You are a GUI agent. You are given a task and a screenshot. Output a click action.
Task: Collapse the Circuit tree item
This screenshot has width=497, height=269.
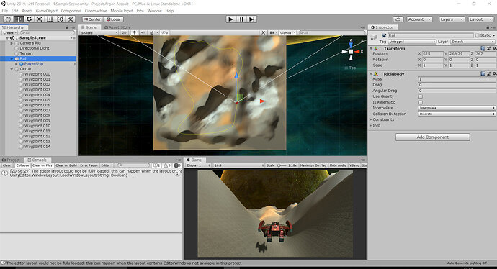(x=12, y=69)
